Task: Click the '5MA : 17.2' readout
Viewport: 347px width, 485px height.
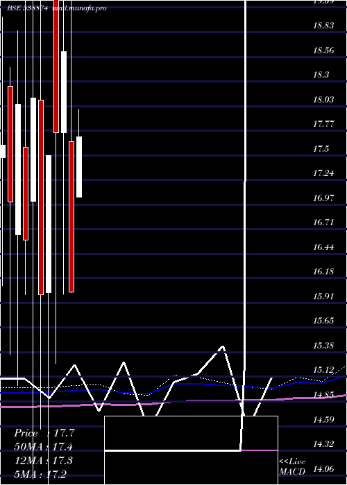Action: coord(40,474)
